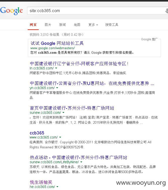Open 热点活动 - 中国建设银行-苏州分行 result

coord(78,157)
